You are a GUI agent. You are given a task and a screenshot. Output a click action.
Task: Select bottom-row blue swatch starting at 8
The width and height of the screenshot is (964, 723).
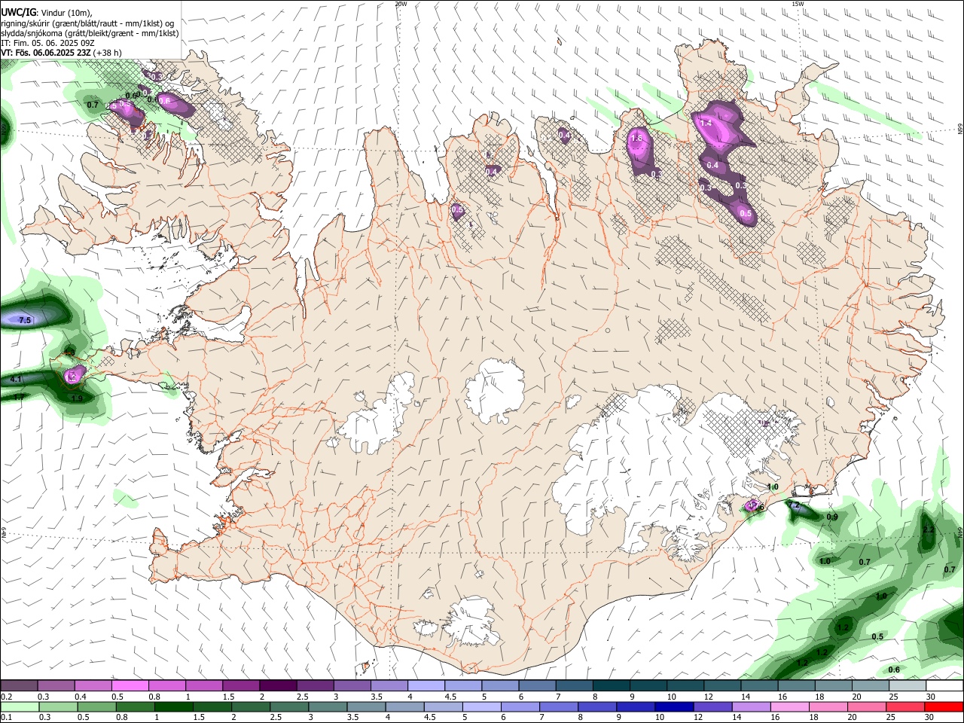point(597,706)
